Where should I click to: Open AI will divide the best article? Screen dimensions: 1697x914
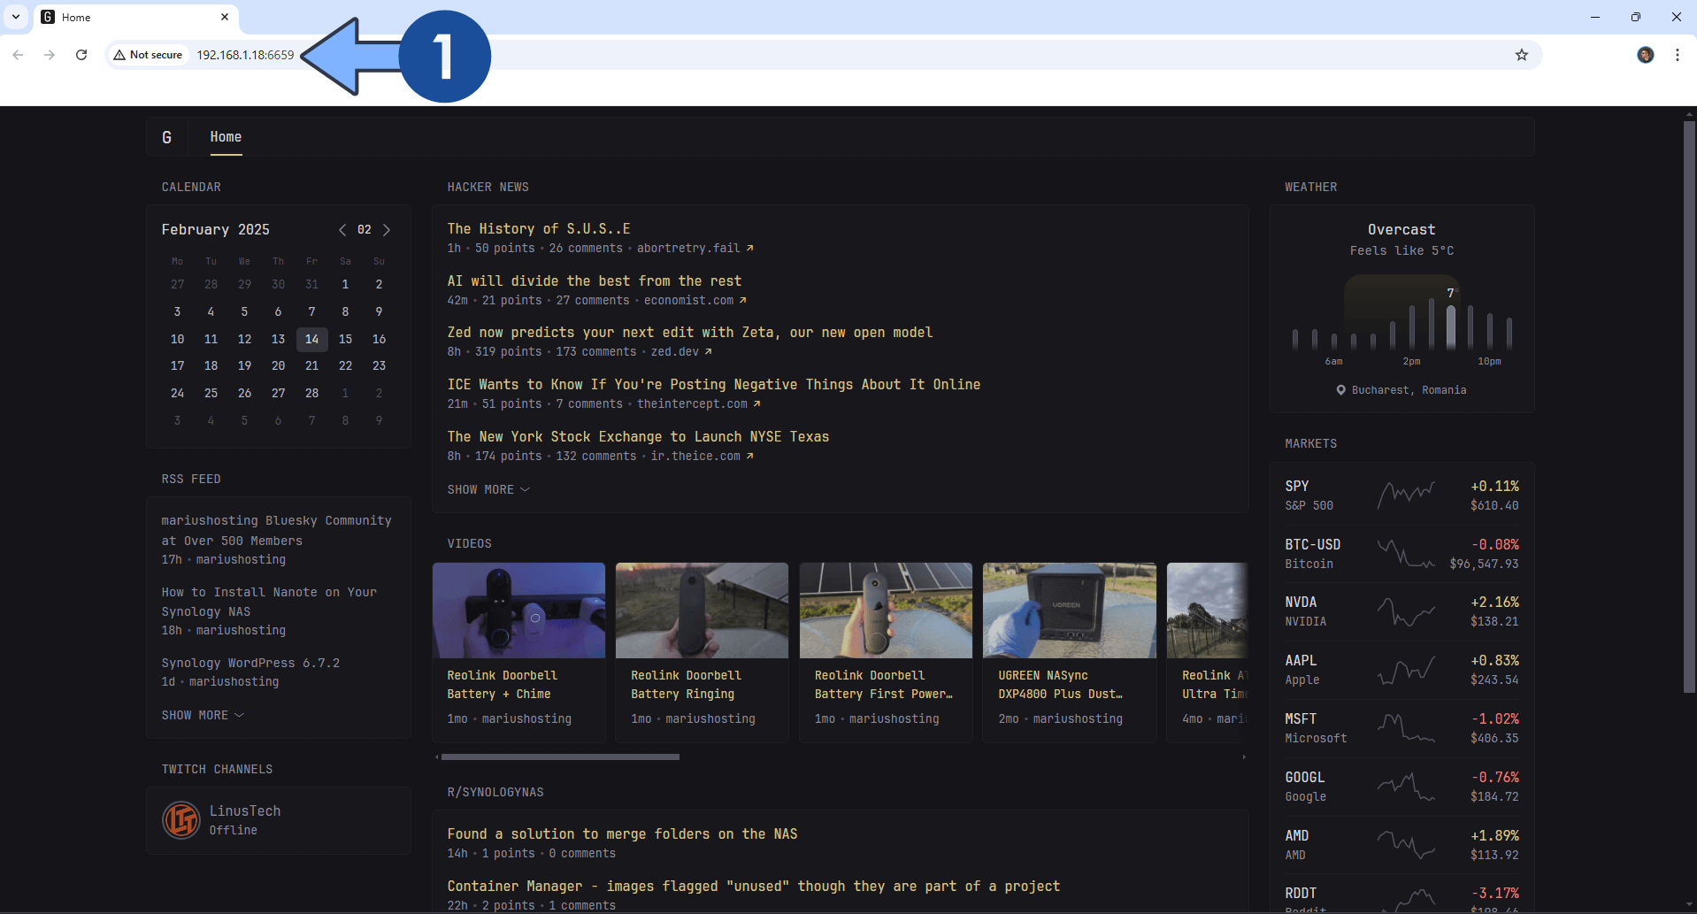click(595, 280)
